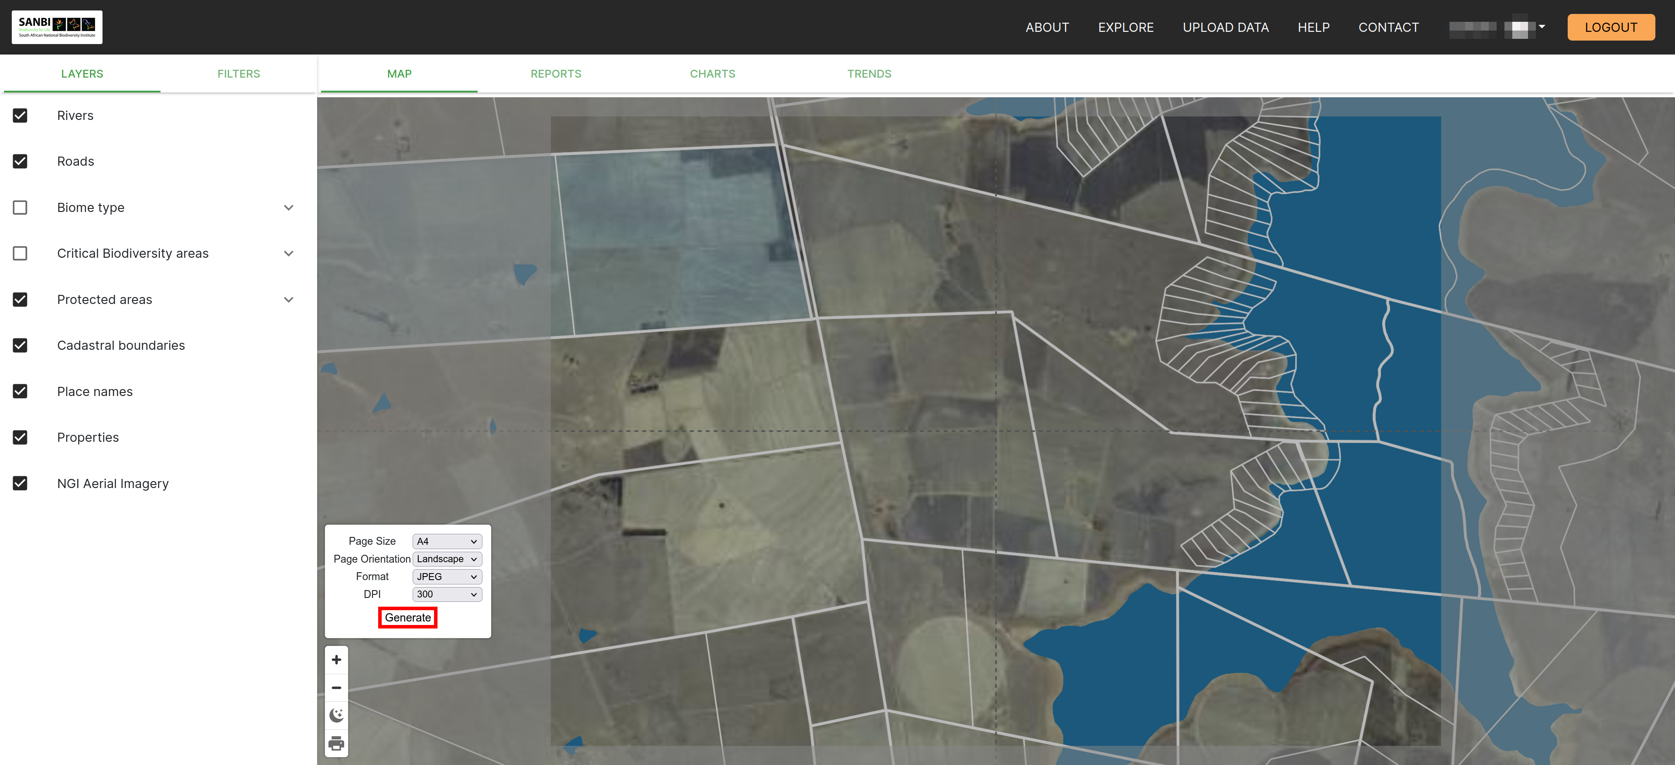Select the MAP tab
The image size is (1675, 765).
(399, 74)
